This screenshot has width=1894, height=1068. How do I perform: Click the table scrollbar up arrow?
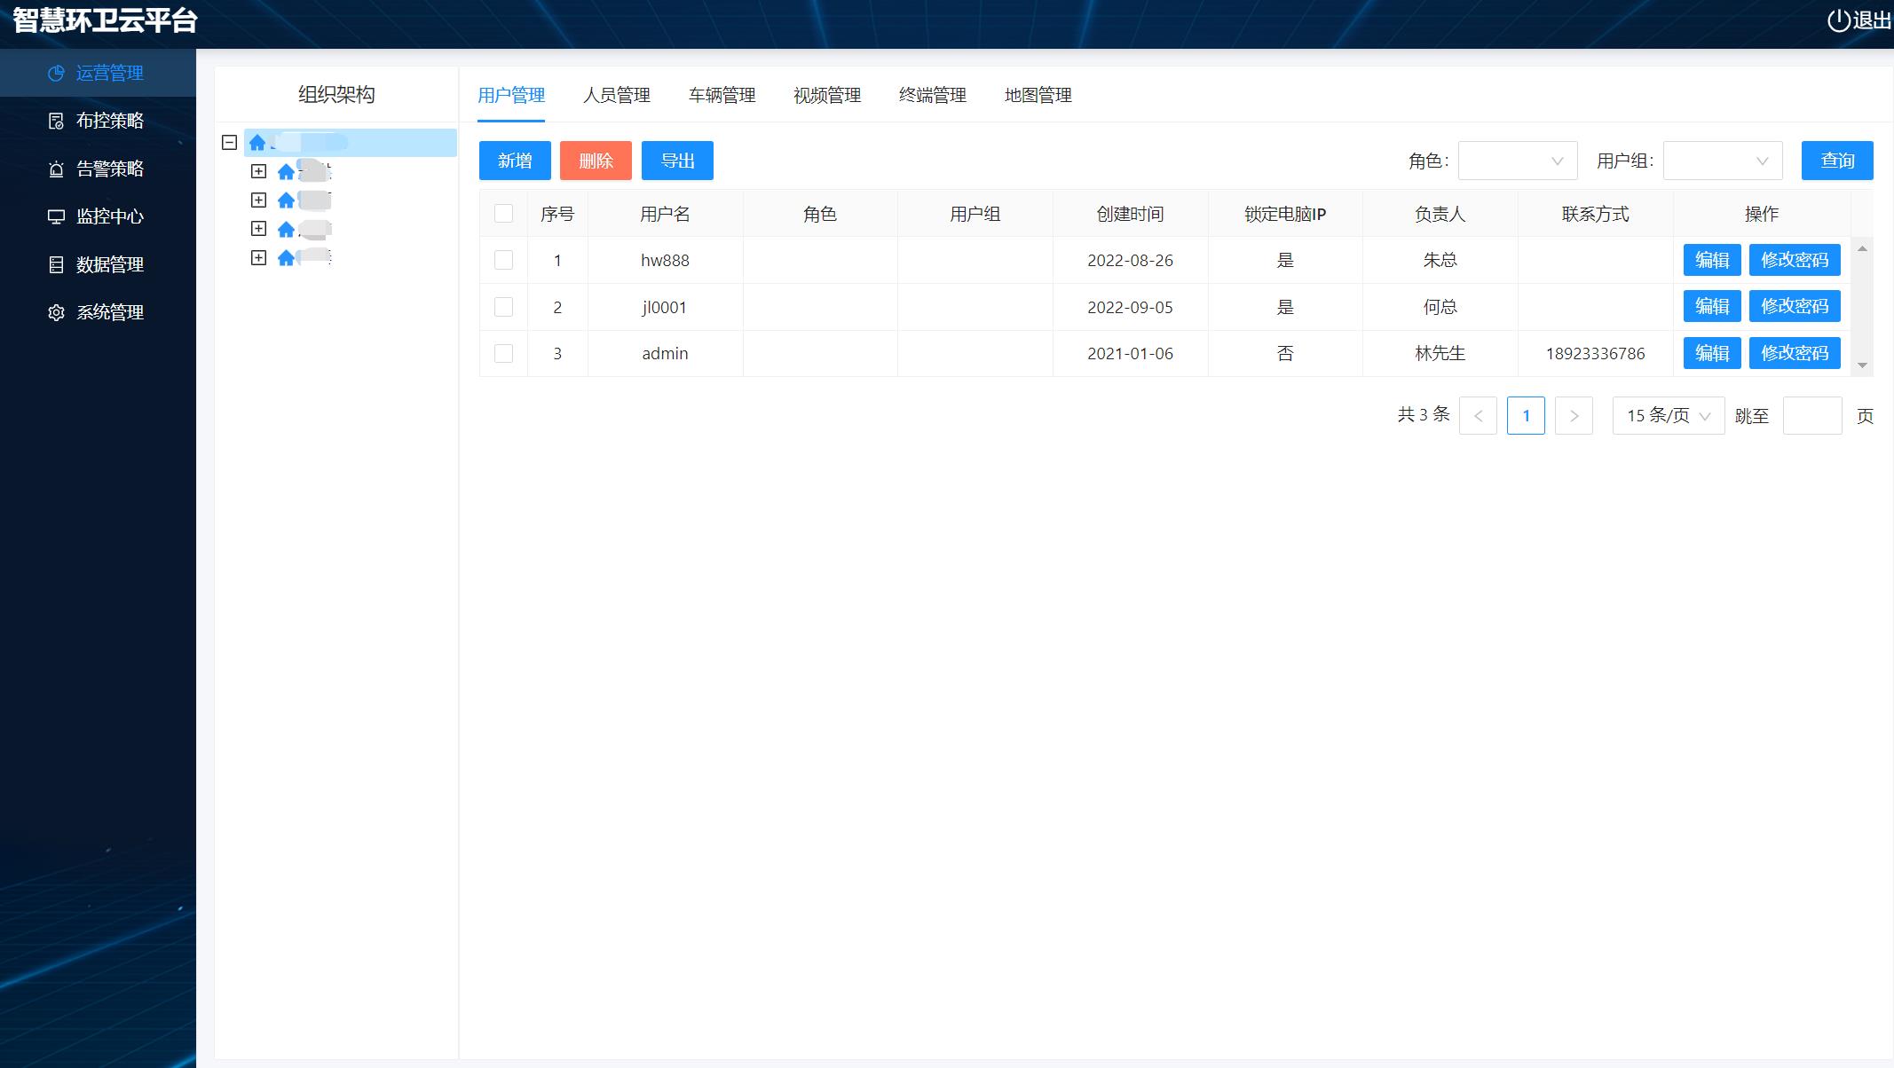tap(1863, 248)
